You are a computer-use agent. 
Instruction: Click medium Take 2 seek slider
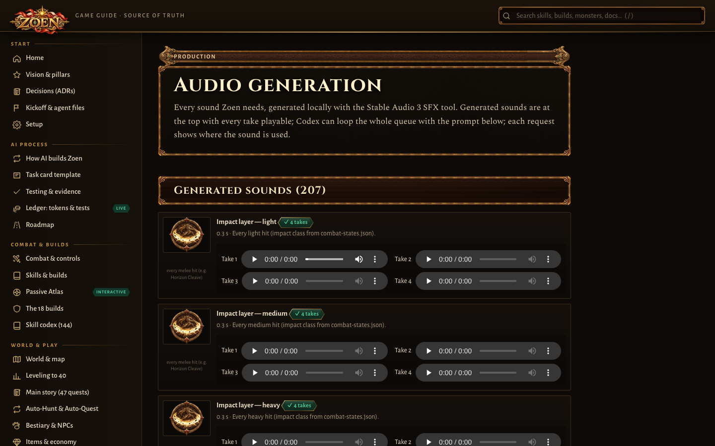(x=498, y=351)
